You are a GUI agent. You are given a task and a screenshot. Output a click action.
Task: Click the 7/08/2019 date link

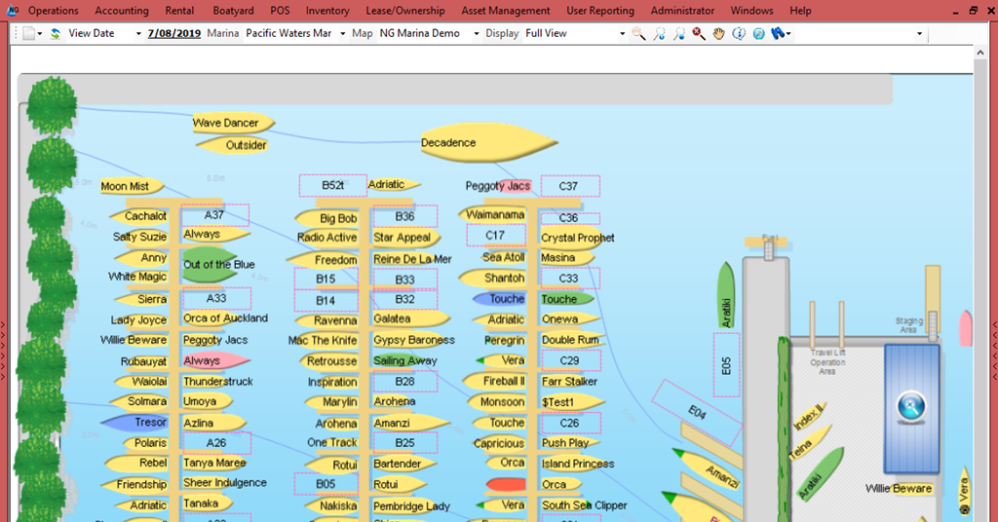click(x=173, y=33)
